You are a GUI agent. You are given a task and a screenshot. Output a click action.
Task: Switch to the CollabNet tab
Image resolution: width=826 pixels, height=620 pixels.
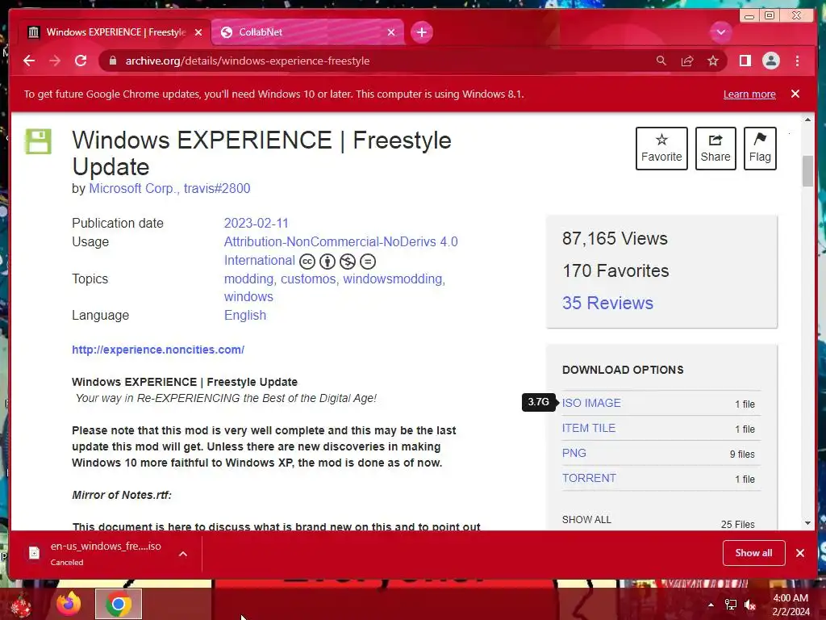(307, 32)
